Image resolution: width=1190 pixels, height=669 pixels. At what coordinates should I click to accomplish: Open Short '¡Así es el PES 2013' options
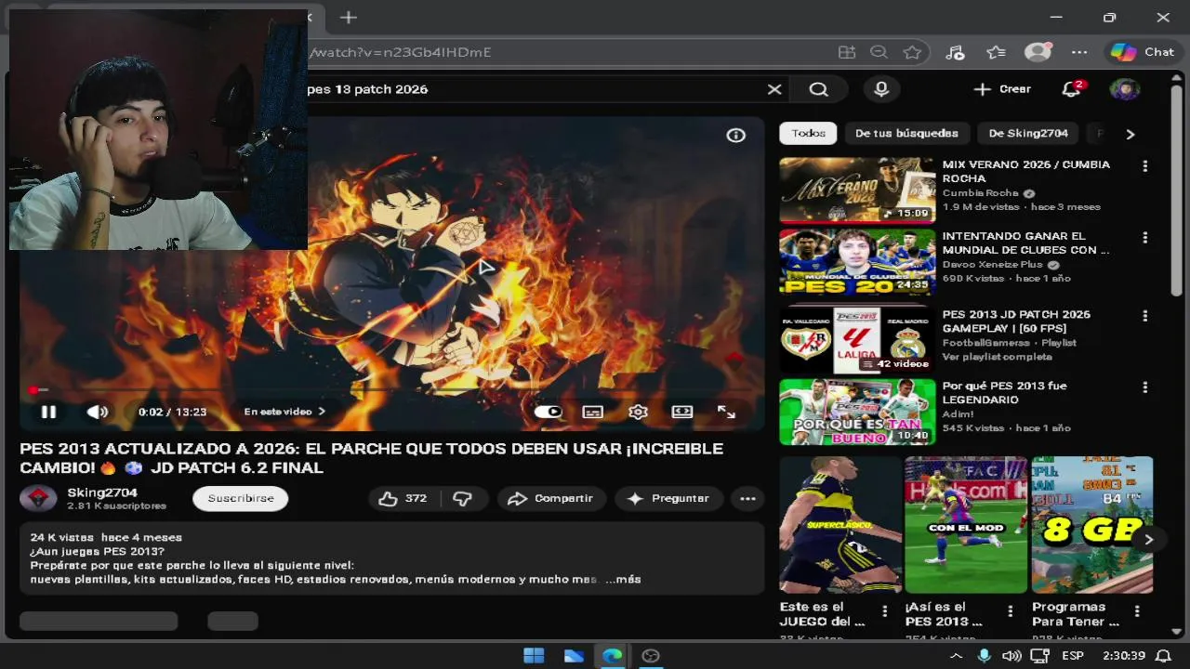(1010, 611)
